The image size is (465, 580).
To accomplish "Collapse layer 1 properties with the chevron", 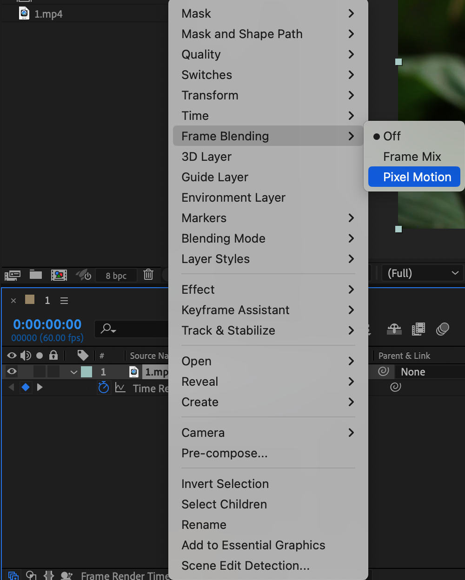I will [74, 372].
